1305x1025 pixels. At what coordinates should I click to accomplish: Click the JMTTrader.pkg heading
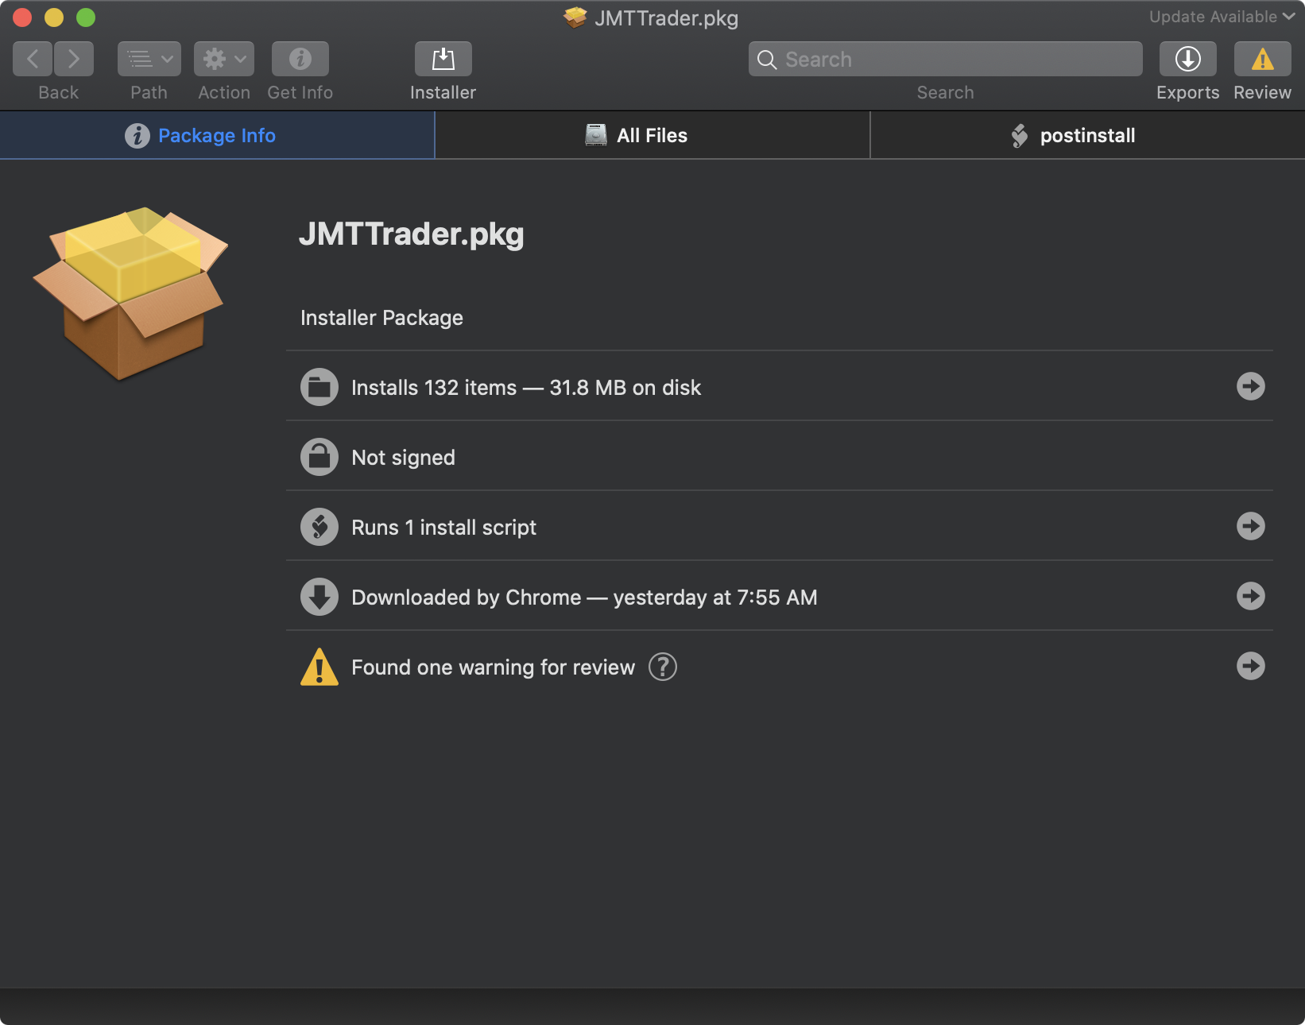pyautogui.click(x=412, y=234)
